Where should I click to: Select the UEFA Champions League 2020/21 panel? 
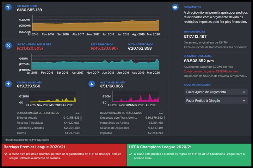click(189, 155)
